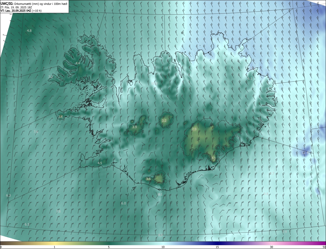Click the 3.9 value label on the glacier
This screenshot has height=249, width=326.
[134, 127]
